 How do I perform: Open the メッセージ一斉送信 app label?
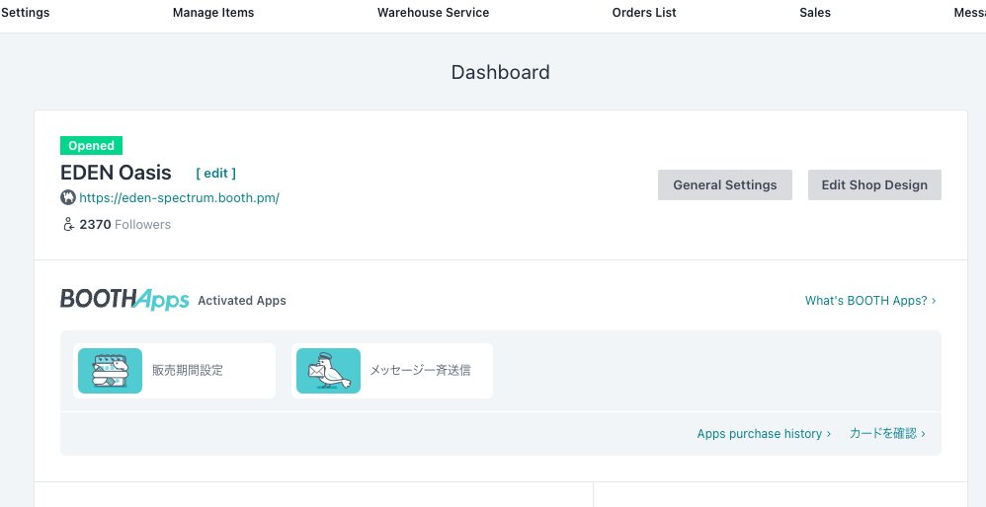pos(420,370)
